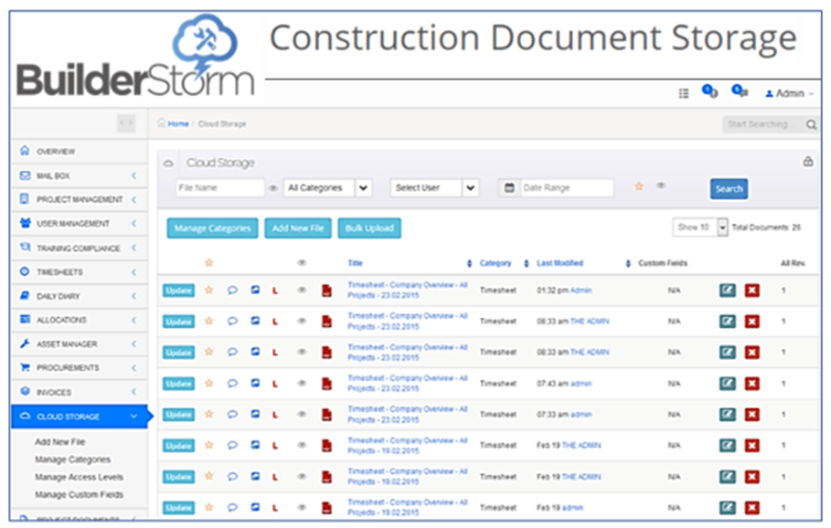
Task: Focus the Start Searching box
Action: 763,124
